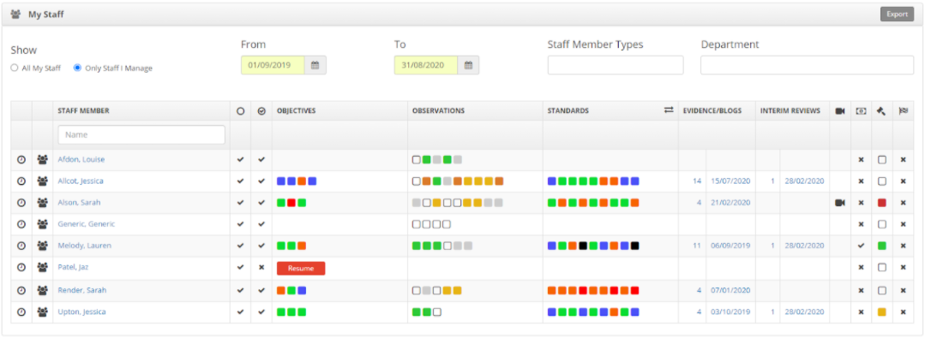Tick the gavel checkbox for Render, Sarah
Viewport: 925px width, 338px height.
click(882, 290)
